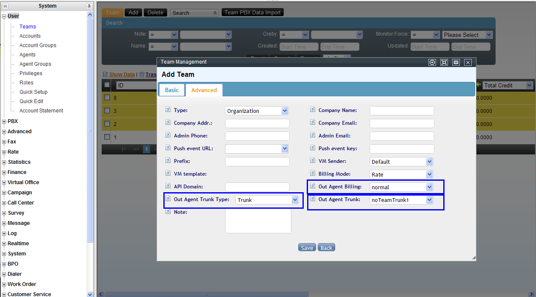
Task: Tick the checkbox for row ID 1
Action: click(107, 137)
